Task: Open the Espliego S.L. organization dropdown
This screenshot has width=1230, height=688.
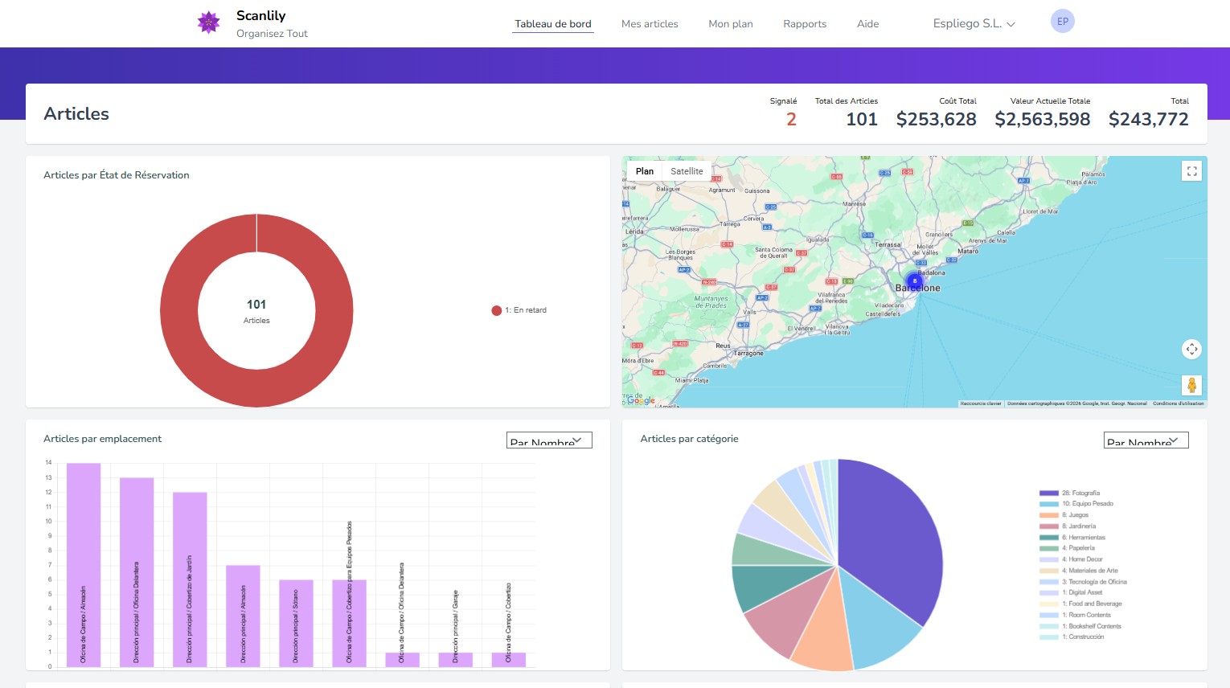Action: tap(974, 23)
